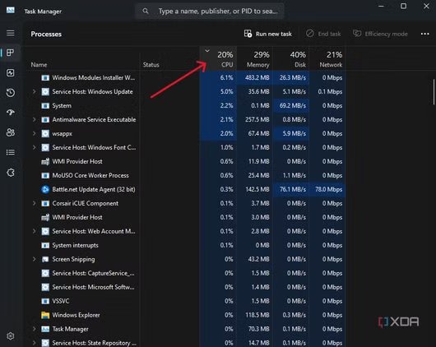The height and width of the screenshot is (347, 436).
Task: Expand Corsair iCUE Component row
Action: (34, 203)
